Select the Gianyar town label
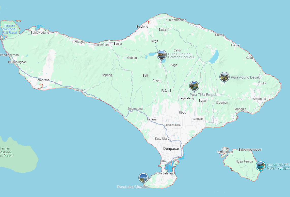 [198, 119]
